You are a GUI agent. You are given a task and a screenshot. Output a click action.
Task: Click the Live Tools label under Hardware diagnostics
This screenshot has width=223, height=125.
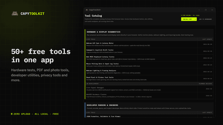tap(91, 39)
